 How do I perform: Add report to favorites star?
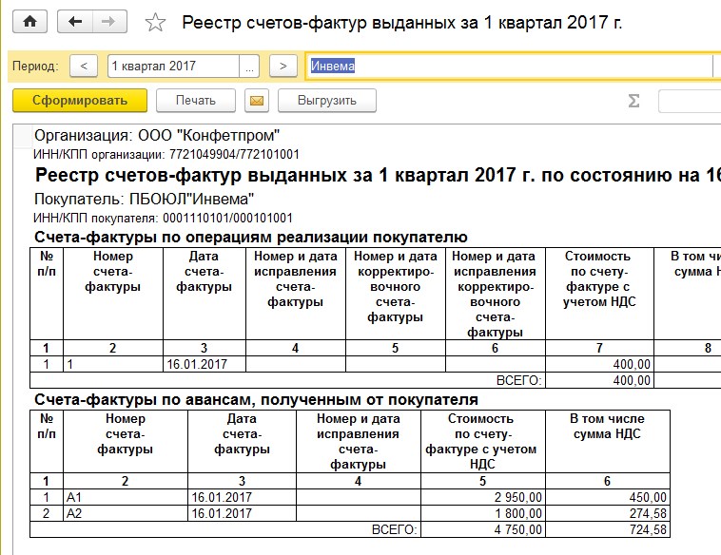(155, 22)
